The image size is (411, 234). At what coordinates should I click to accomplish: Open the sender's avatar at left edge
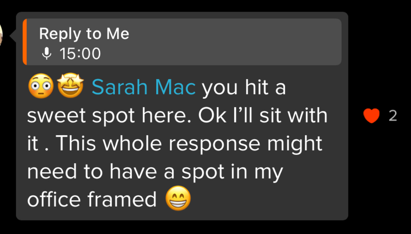[1, 35]
